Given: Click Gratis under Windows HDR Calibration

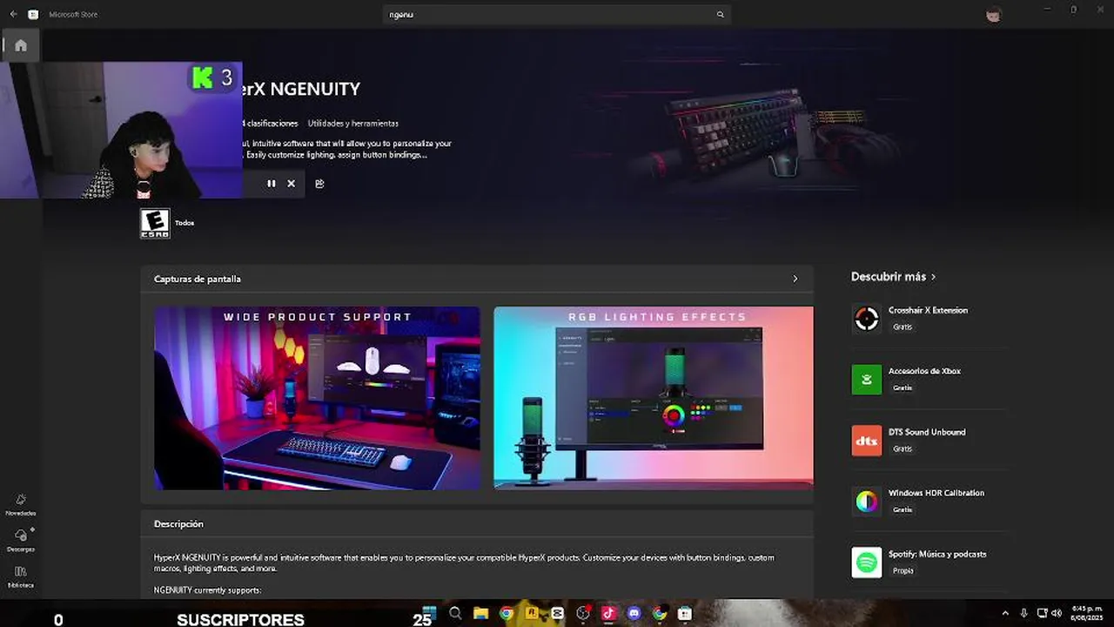Looking at the screenshot, I should [903, 509].
